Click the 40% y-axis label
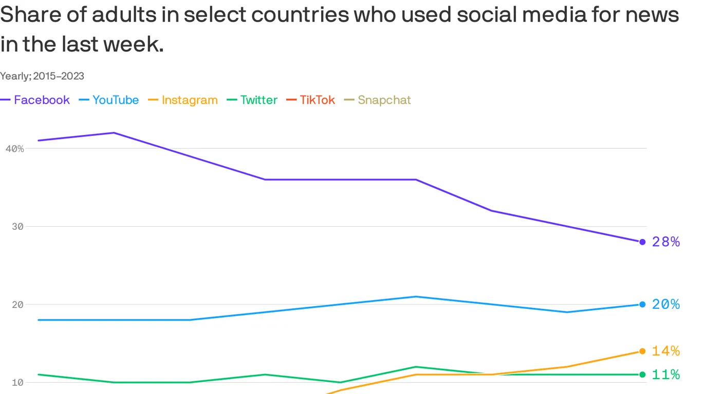 pyautogui.click(x=15, y=149)
